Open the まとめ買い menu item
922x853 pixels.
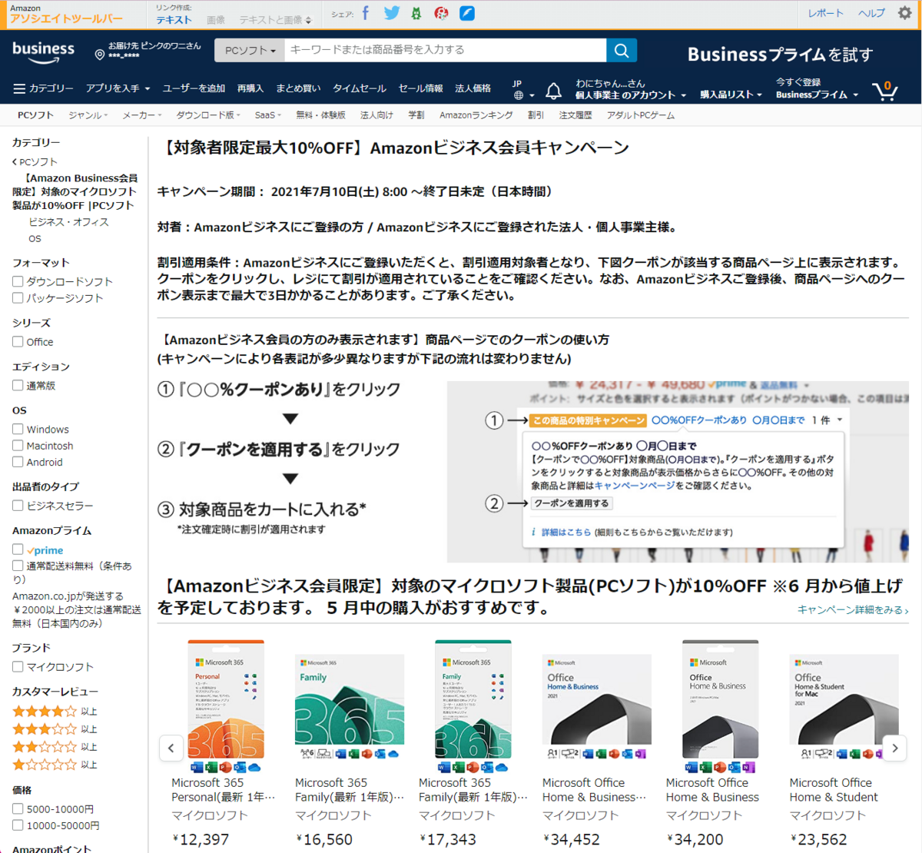tap(298, 88)
